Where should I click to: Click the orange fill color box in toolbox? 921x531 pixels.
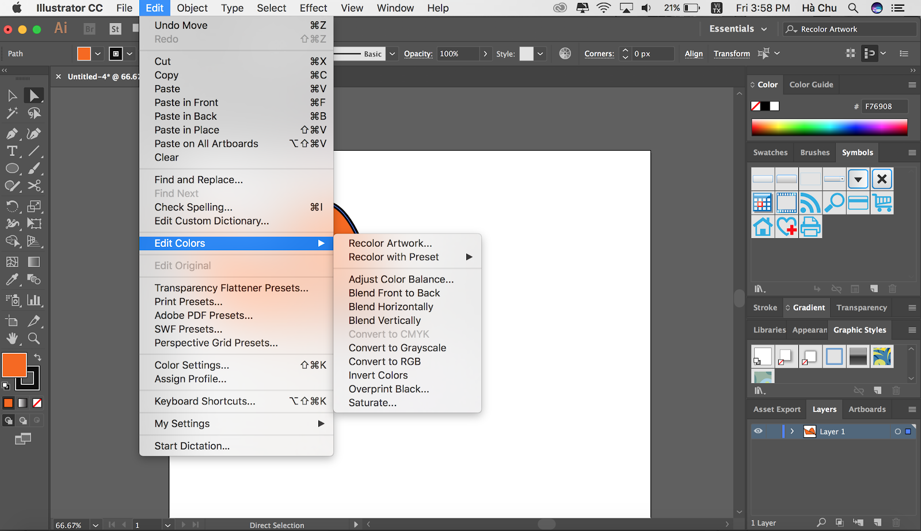click(14, 365)
